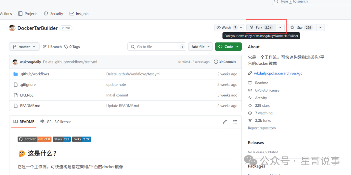Expand the Fork options dropdown arrow

point(280,28)
